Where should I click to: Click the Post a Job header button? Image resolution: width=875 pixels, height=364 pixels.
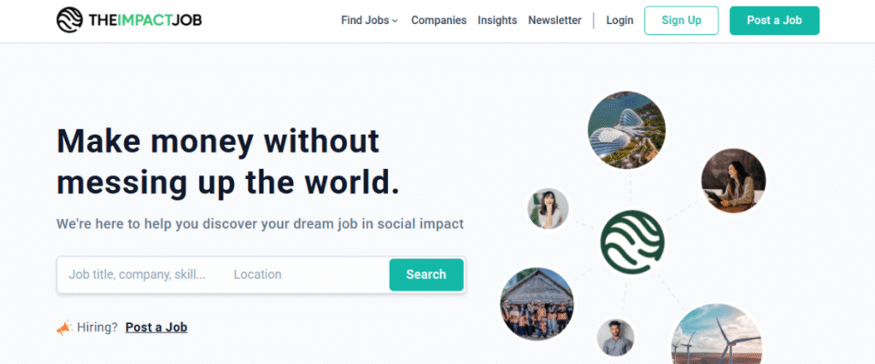(774, 20)
